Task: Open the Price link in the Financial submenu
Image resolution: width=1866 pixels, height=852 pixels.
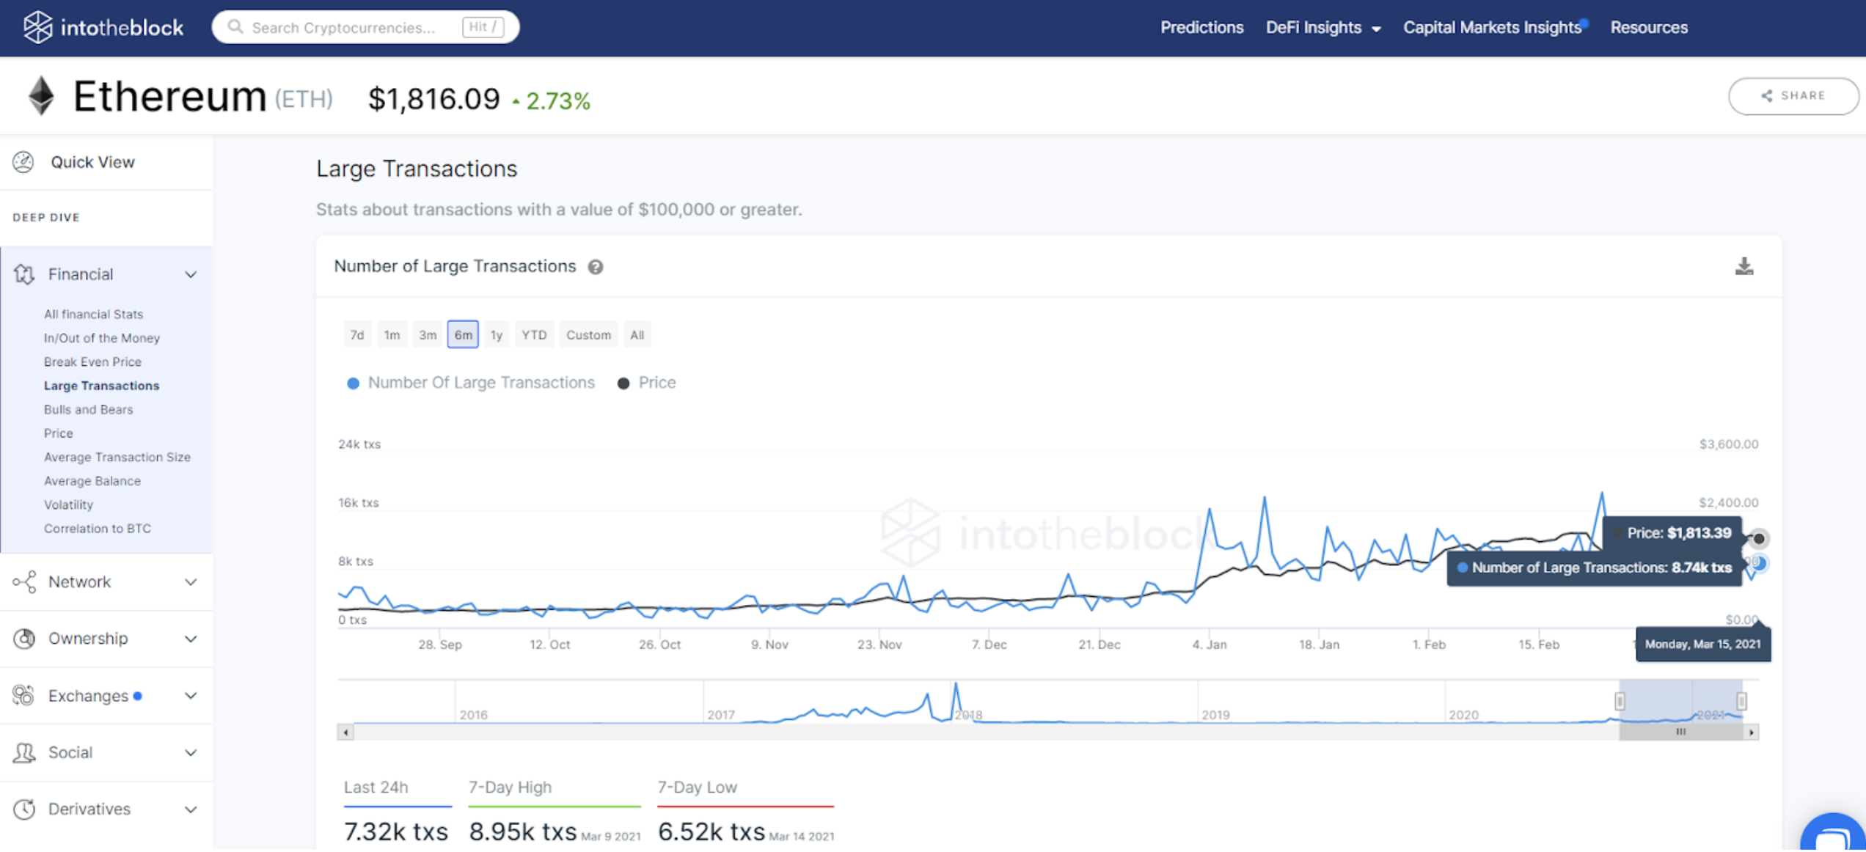Action: coord(58,433)
